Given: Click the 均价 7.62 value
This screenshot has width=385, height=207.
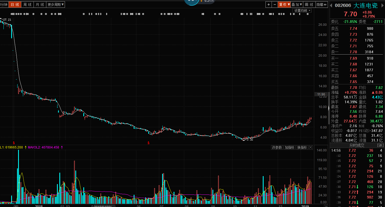Looking at the screenshot, I should tap(379, 88).
